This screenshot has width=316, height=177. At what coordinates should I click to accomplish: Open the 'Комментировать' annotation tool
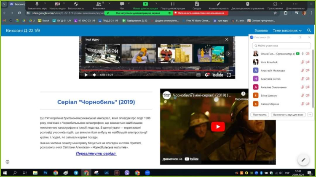(218, 4)
